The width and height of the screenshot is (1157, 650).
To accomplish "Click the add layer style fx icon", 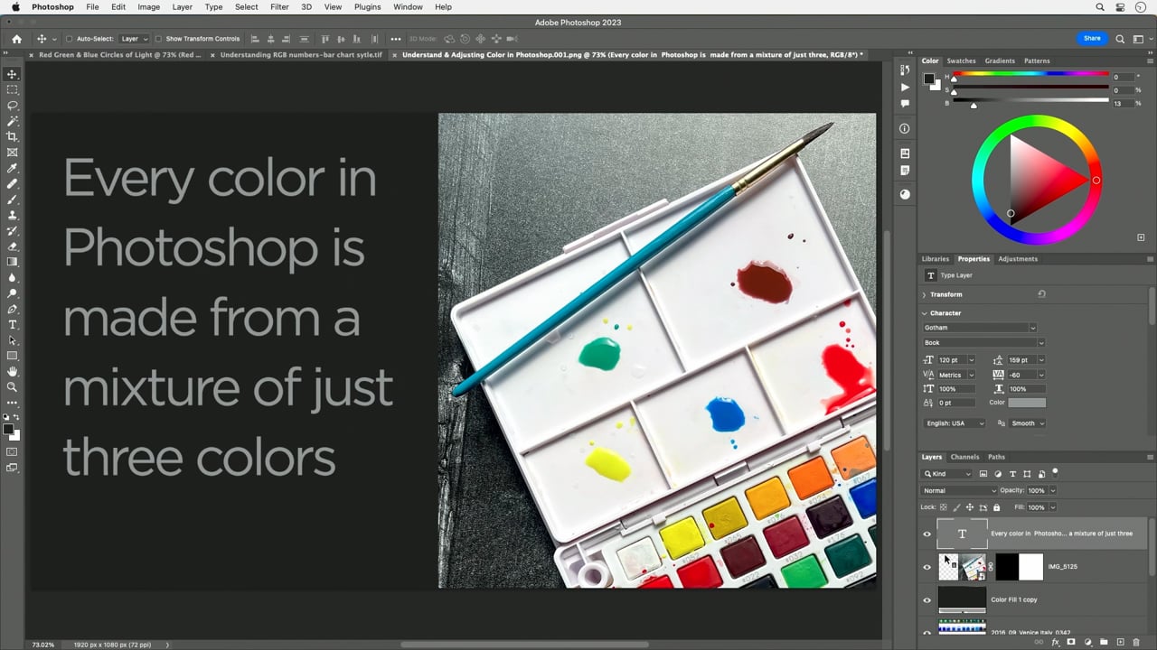I will (1055, 642).
